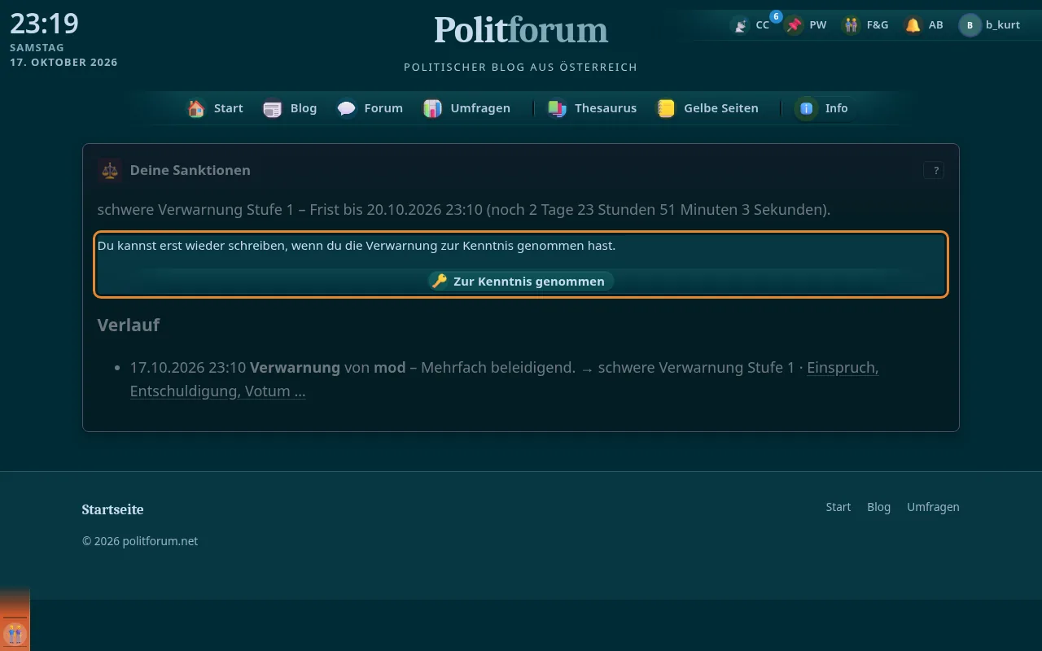
Task: Click the Start house icon
Action: (x=196, y=108)
